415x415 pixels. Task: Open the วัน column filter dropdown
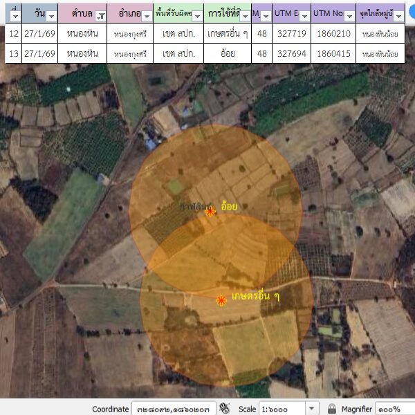pos(50,15)
